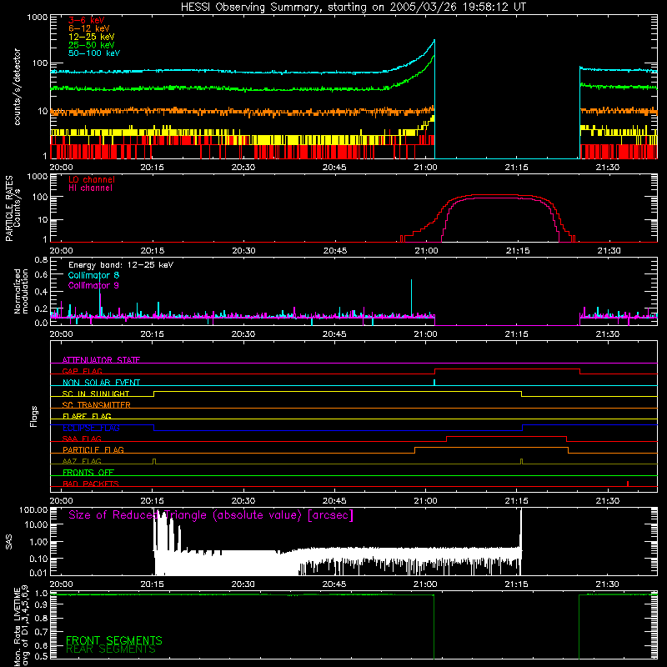This screenshot has width=667, height=667.
Task: Click the SC TRANSMITTER flag label
Action: (96, 405)
